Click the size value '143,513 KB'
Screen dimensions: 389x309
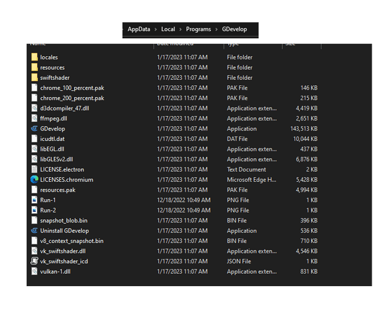coord(304,129)
